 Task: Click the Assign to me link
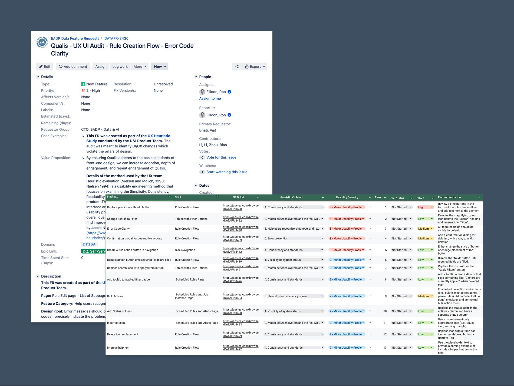210,98
